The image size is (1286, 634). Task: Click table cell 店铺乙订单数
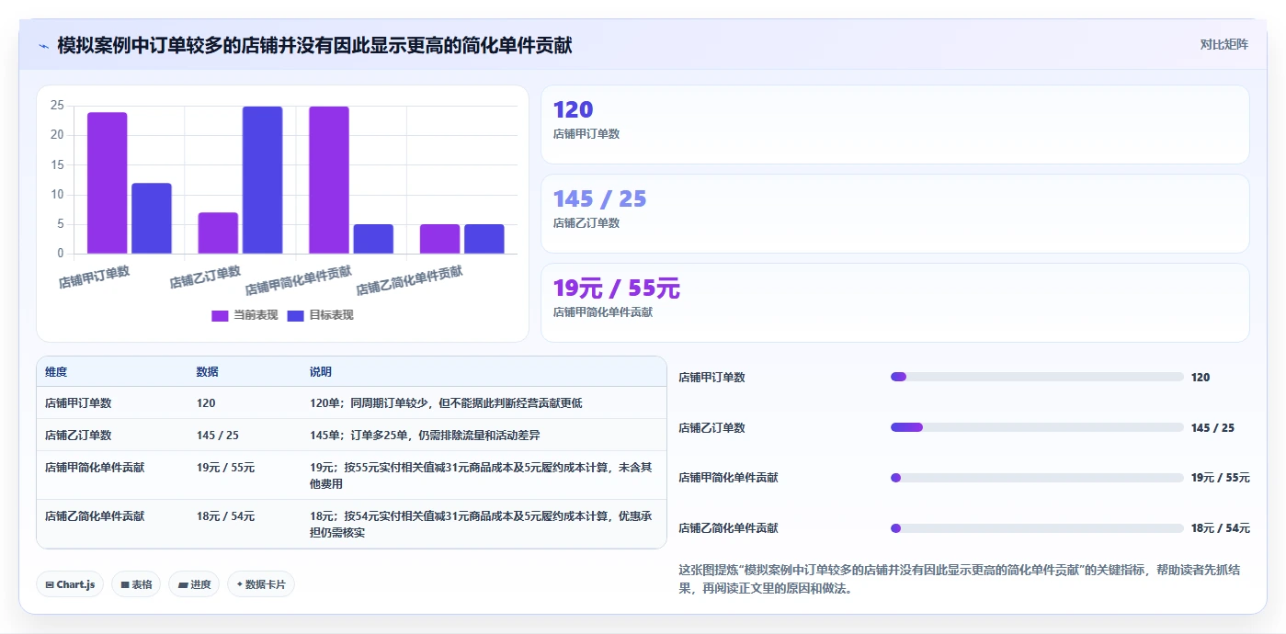[78, 435]
